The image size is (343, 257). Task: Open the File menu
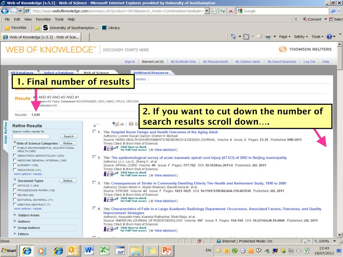tap(7, 19)
